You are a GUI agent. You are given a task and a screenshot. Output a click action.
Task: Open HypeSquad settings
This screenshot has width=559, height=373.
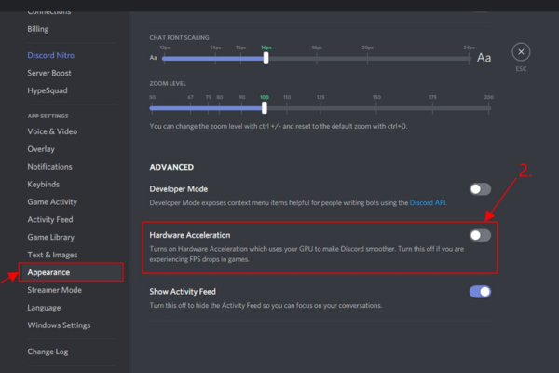pos(48,90)
